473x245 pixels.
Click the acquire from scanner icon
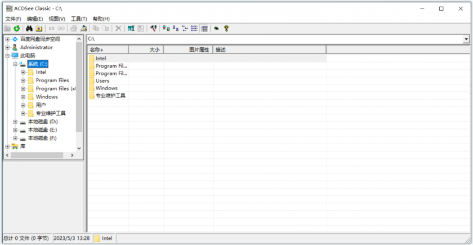83,29
